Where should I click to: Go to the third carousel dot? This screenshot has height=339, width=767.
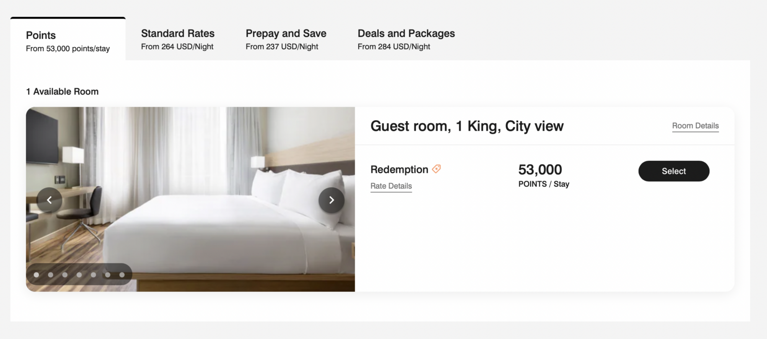(x=65, y=275)
